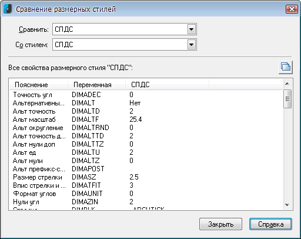Click the Справка button
301x239 pixels.
[270, 224]
